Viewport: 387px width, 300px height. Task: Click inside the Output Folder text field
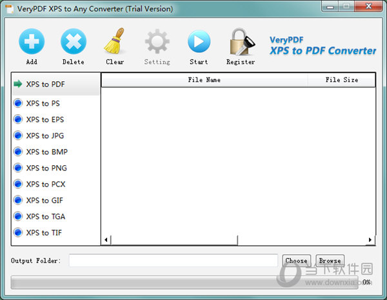[x=174, y=261]
